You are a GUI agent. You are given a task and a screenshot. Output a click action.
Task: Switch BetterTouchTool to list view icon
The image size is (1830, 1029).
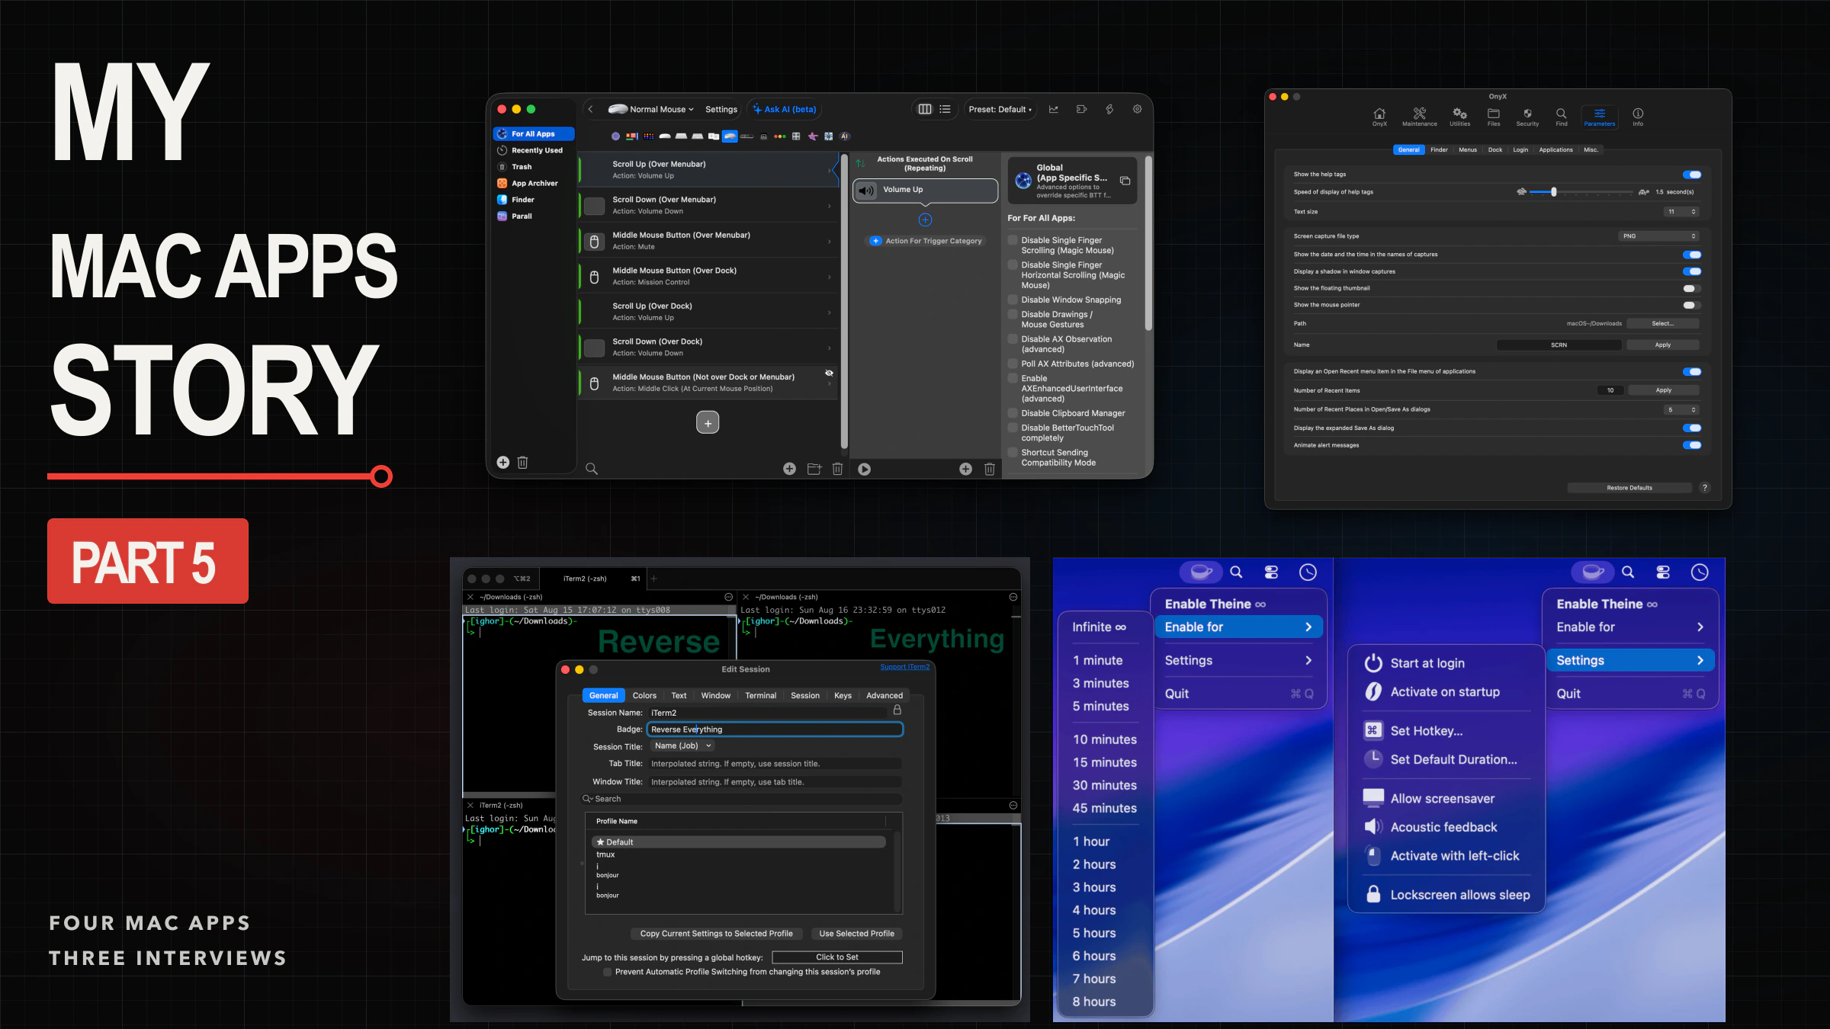pos(945,109)
